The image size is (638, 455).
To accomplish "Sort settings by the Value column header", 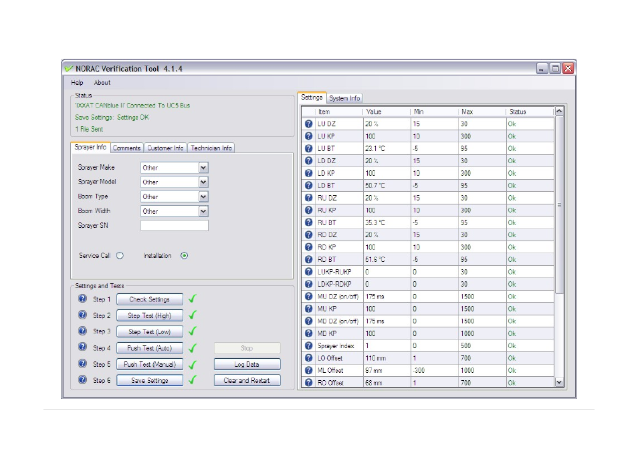I will (x=387, y=112).
